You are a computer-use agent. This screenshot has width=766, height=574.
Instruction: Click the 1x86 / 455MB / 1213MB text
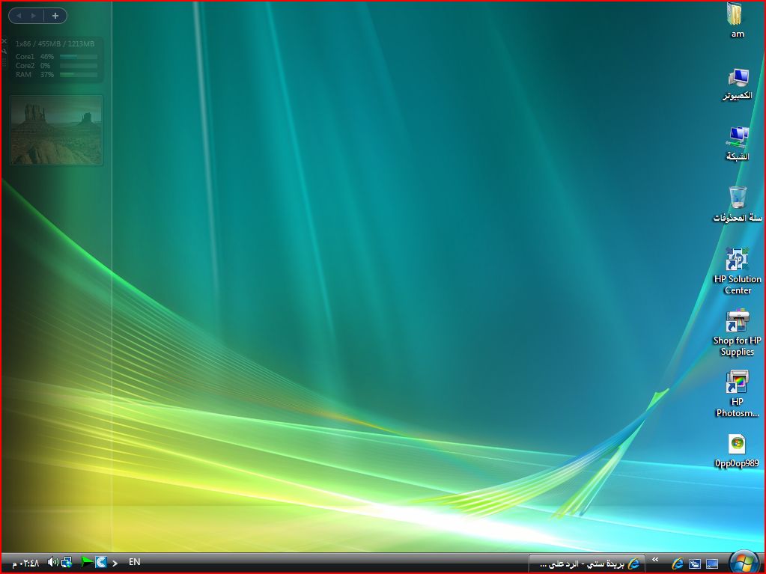[x=55, y=44]
